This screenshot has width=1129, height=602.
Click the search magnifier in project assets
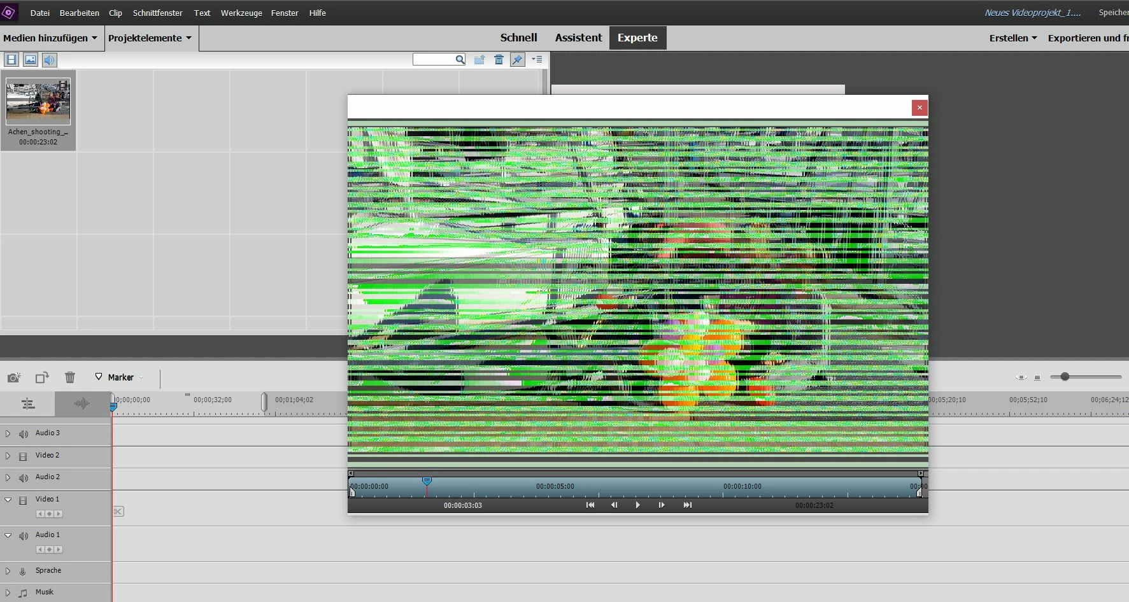click(x=460, y=60)
